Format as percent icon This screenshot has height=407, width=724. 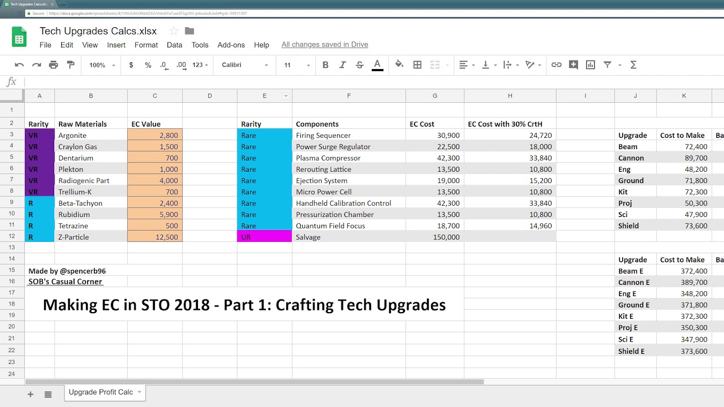point(148,65)
